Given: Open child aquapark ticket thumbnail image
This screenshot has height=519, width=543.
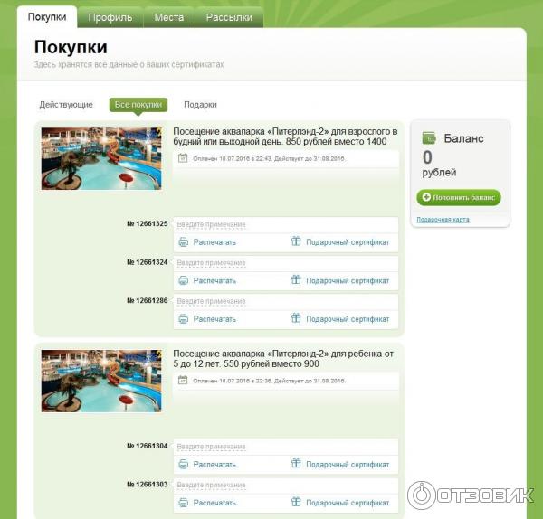Looking at the screenshot, I should point(101,381).
